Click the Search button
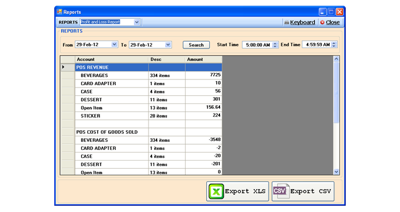 pyautogui.click(x=196, y=45)
